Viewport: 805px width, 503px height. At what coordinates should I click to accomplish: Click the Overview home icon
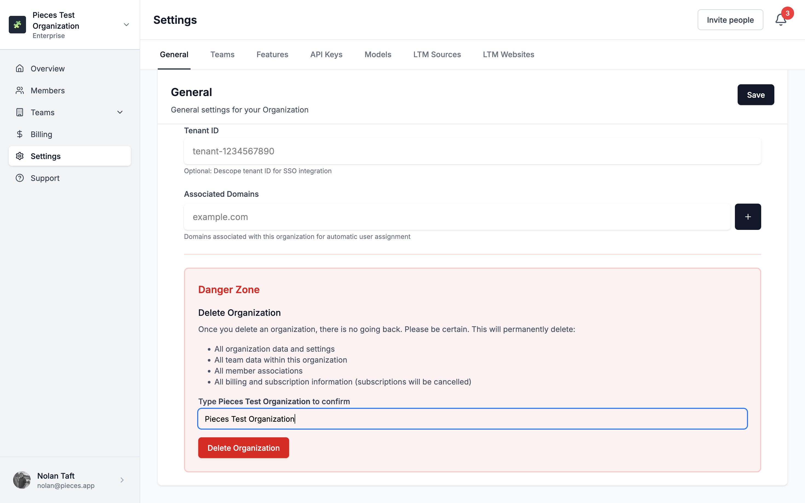tap(20, 68)
